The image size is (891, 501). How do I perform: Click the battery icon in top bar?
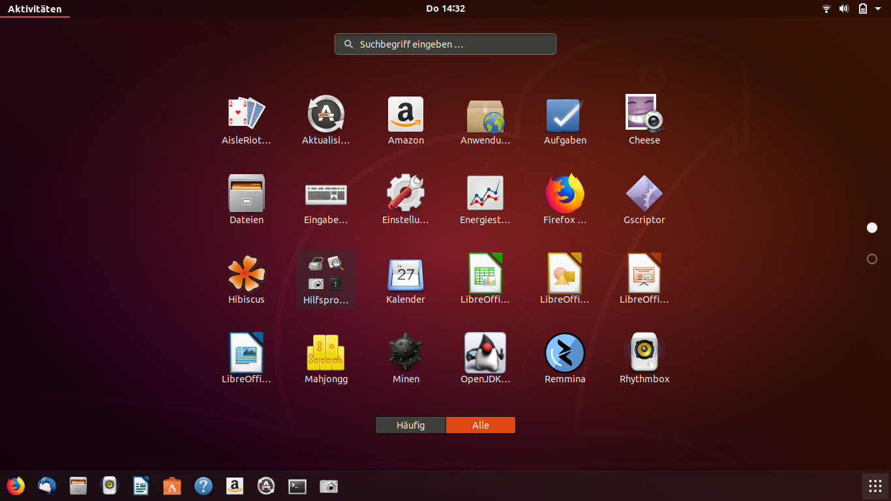tap(862, 8)
